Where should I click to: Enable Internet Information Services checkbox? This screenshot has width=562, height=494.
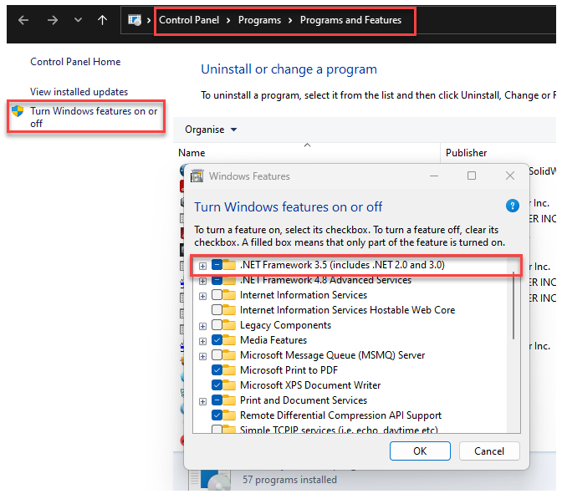click(x=217, y=295)
